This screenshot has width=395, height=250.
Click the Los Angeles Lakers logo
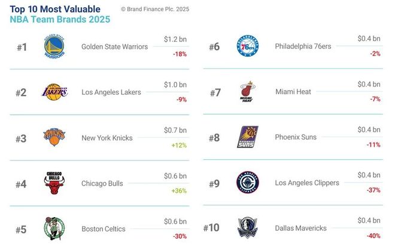coord(53,92)
